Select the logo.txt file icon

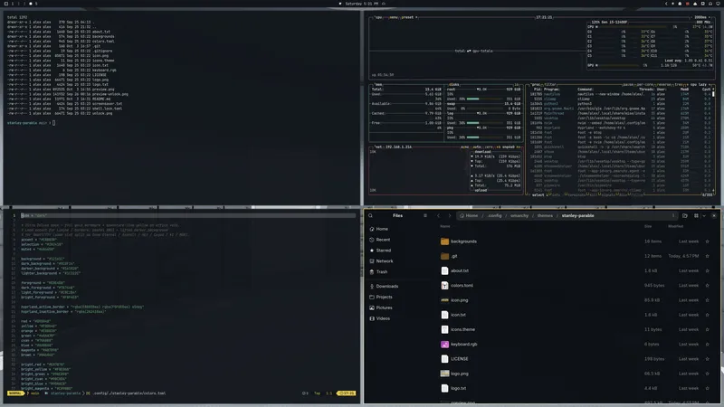coord(444,388)
